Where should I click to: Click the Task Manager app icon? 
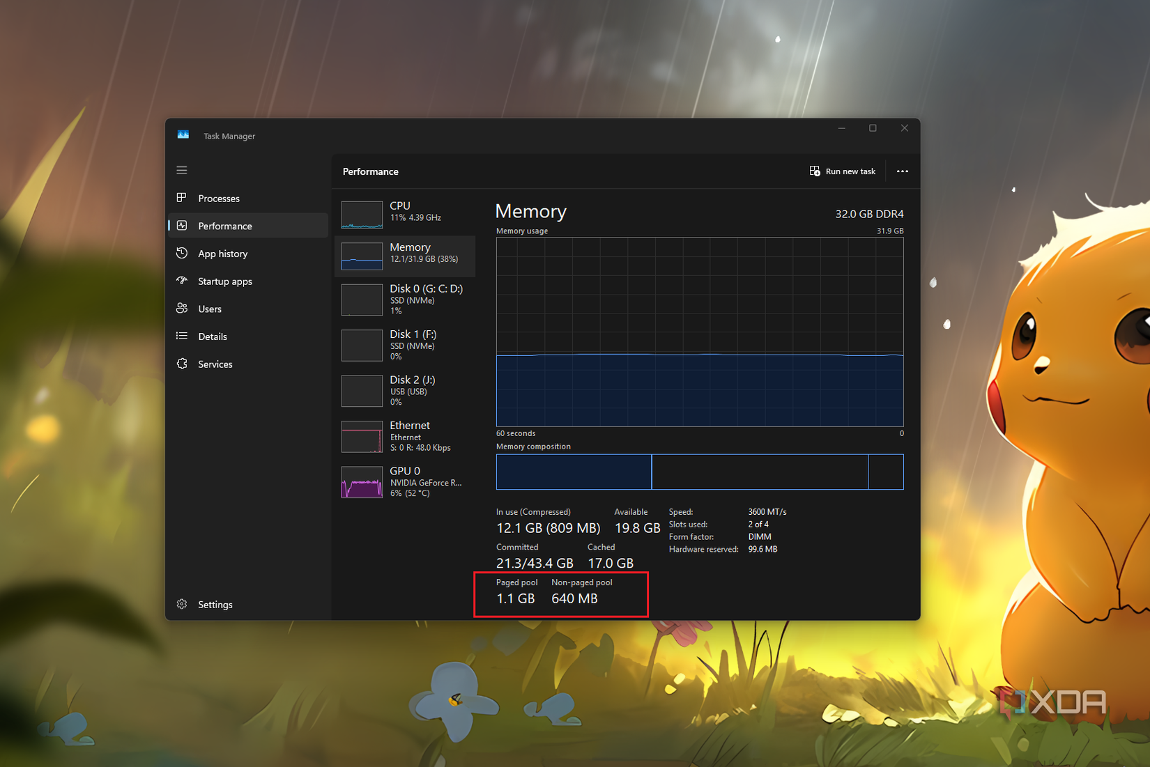tap(183, 135)
